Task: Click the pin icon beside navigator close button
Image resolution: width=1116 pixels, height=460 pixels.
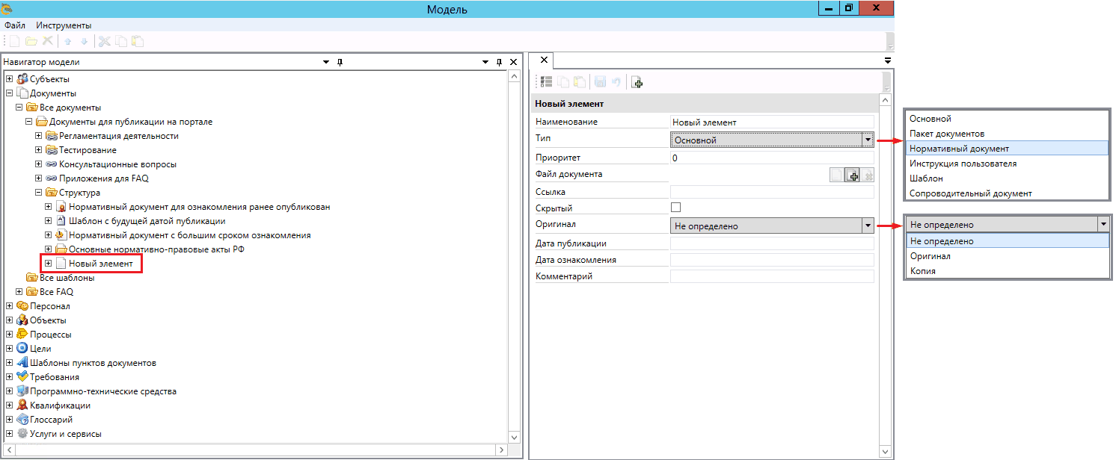Action: (500, 62)
